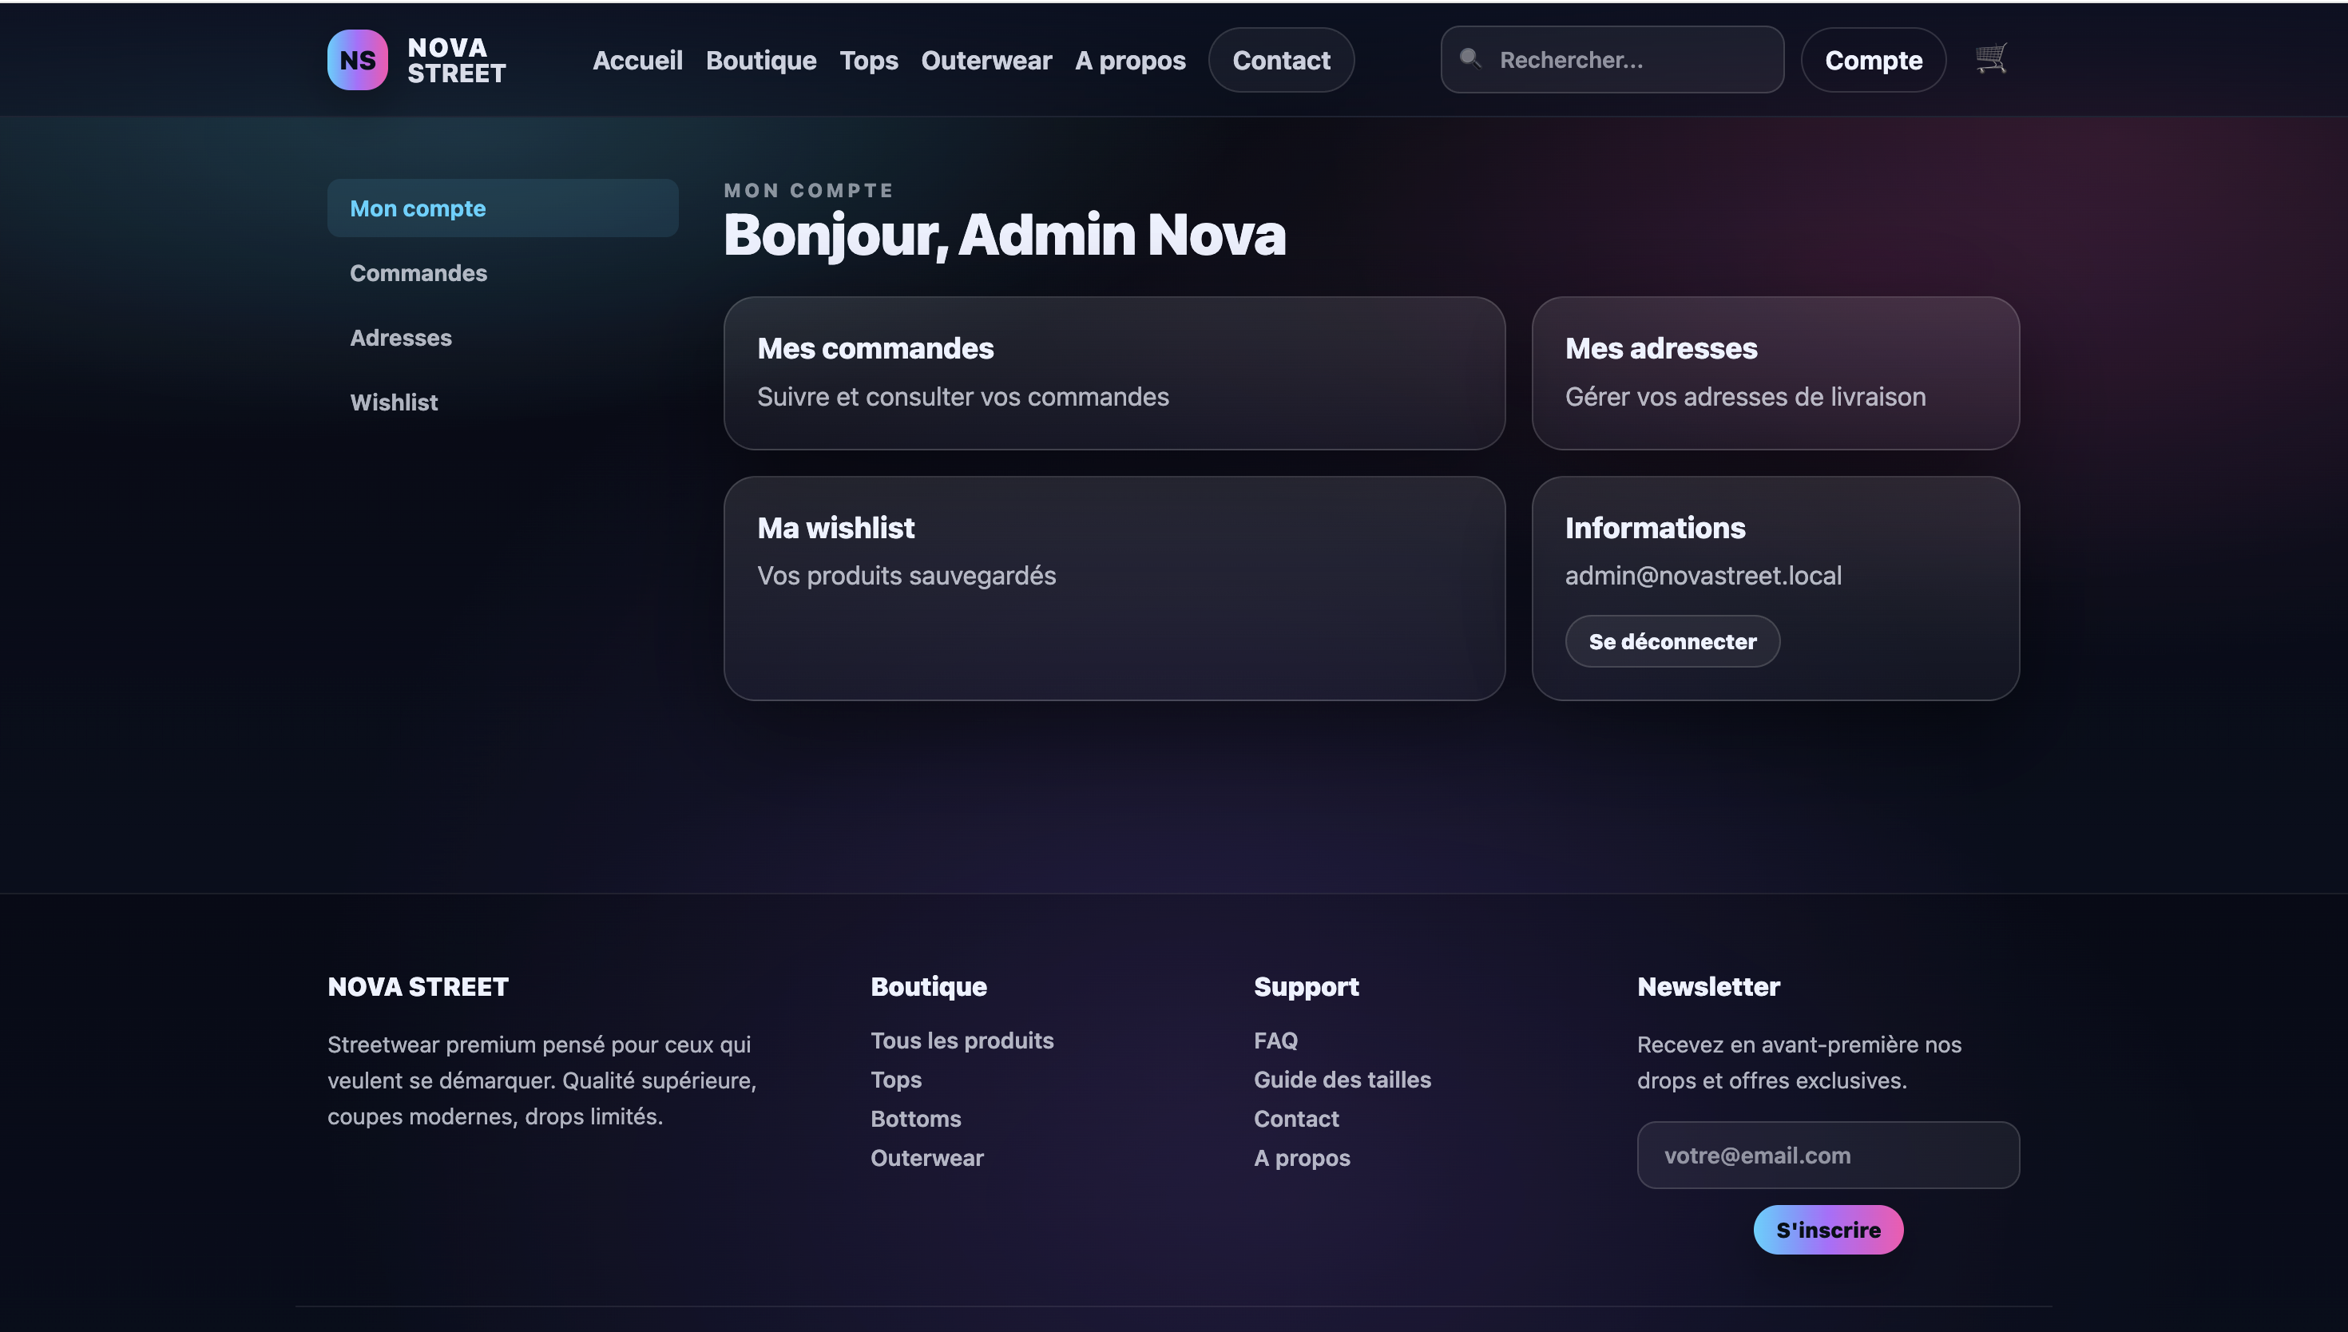The height and width of the screenshot is (1332, 2348).
Task: Open Adresses in the sidebar
Action: tap(401, 338)
